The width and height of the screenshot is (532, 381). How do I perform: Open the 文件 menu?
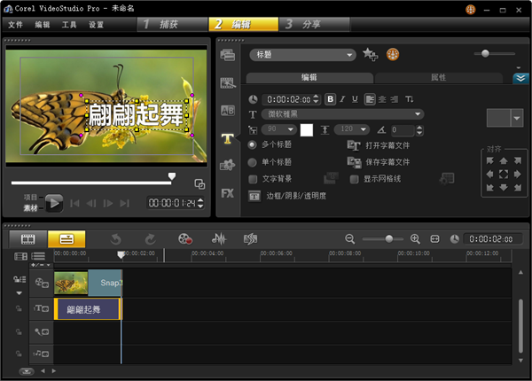click(15, 25)
